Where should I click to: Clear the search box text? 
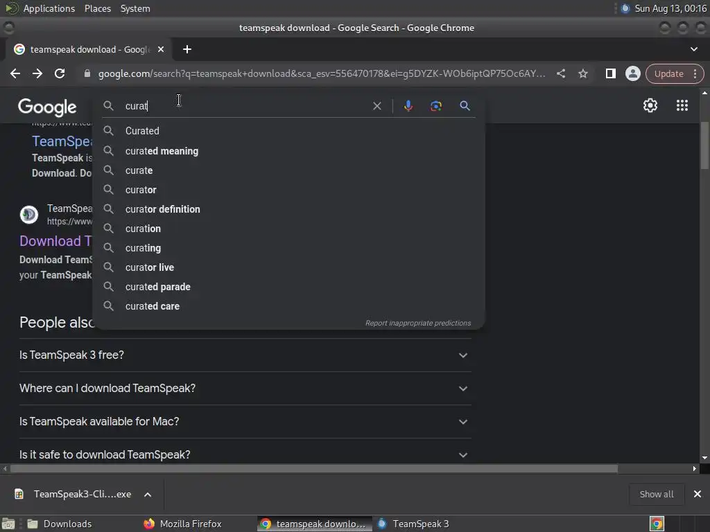click(x=376, y=106)
